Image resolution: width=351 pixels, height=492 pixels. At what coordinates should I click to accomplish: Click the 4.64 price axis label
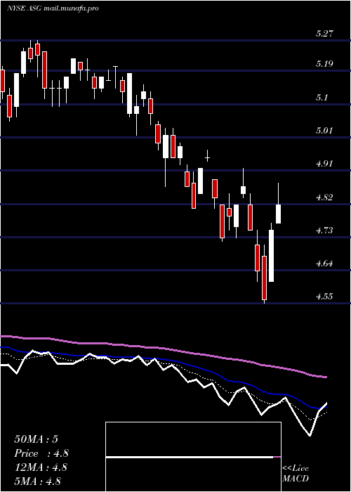324,264
